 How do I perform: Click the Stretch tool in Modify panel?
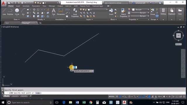(x=34, y=16)
